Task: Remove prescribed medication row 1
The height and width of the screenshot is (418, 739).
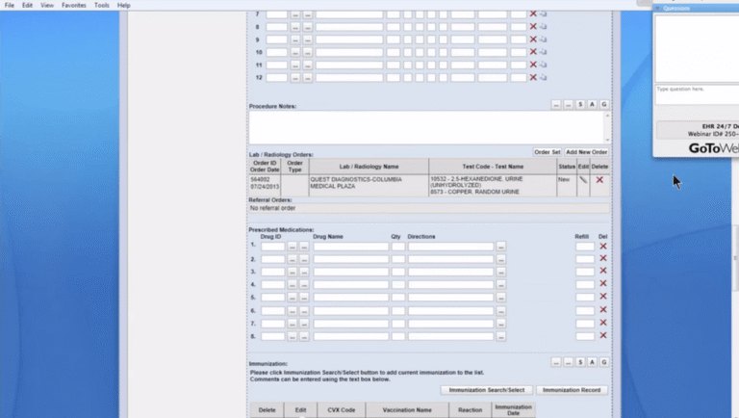Action: point(602,247)
